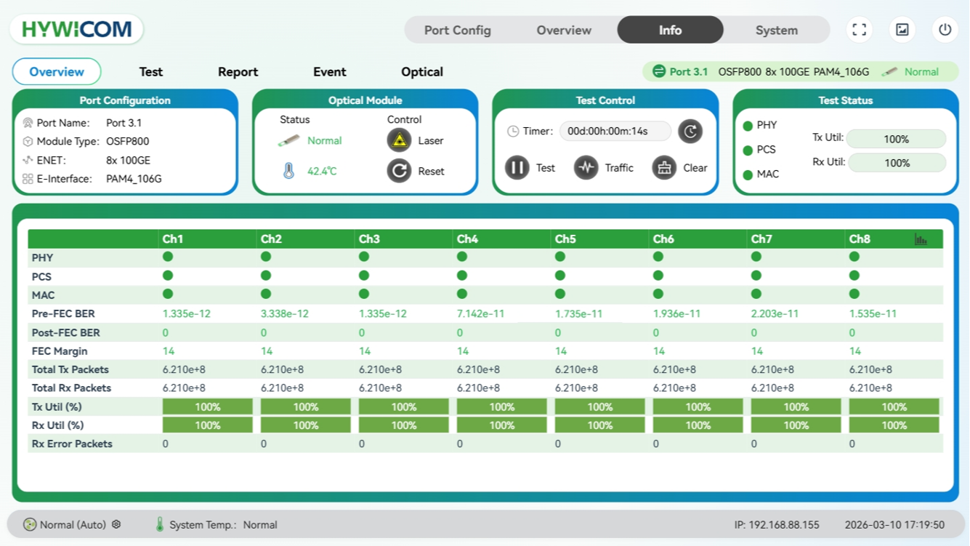The width and height of the screenshot is (970, 546).
Task: Switch to the Event sub-tab
Action: pos(329,72)
